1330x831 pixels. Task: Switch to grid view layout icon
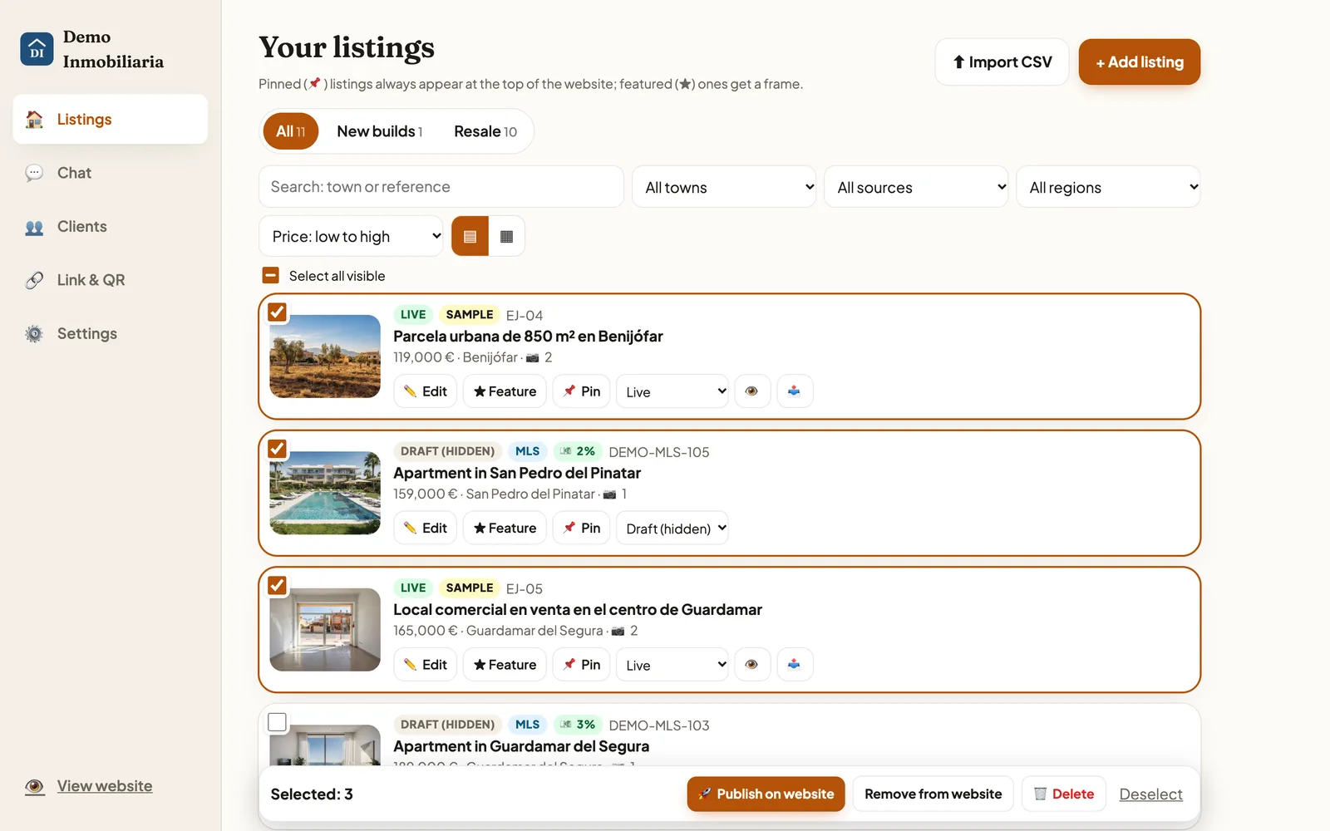coord(507,237)
